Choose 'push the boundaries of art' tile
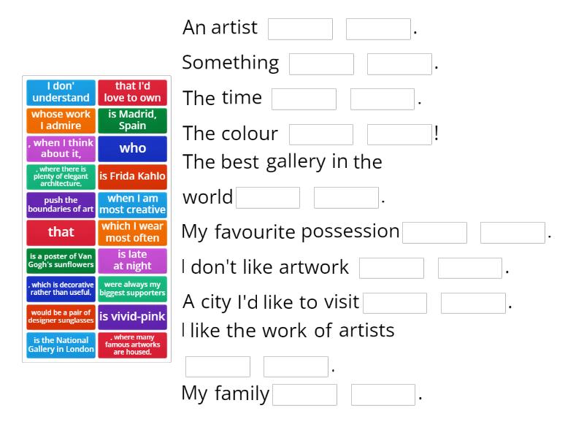Screen dimensions: 584x438 61,204
